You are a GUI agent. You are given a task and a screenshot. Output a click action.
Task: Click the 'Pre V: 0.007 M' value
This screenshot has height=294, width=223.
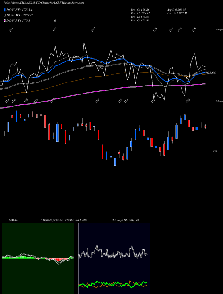177,13
